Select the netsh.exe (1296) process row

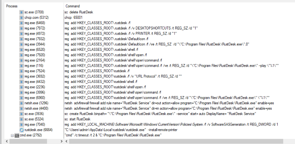[x=34, y=103]
